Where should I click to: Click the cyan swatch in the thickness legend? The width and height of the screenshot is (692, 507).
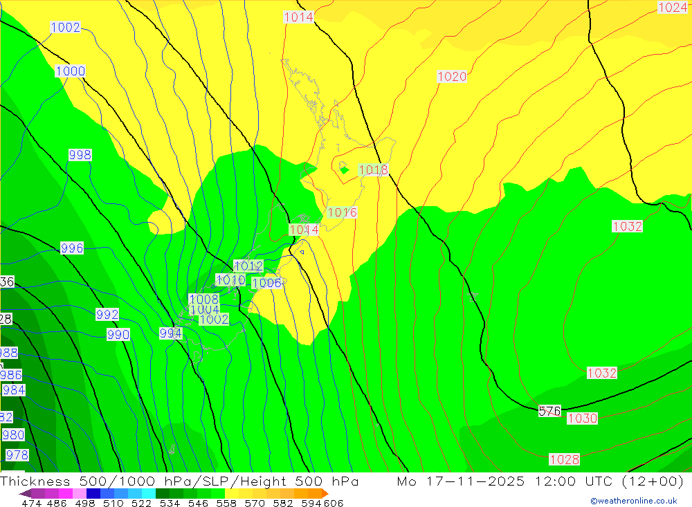(x=148, y=493)
